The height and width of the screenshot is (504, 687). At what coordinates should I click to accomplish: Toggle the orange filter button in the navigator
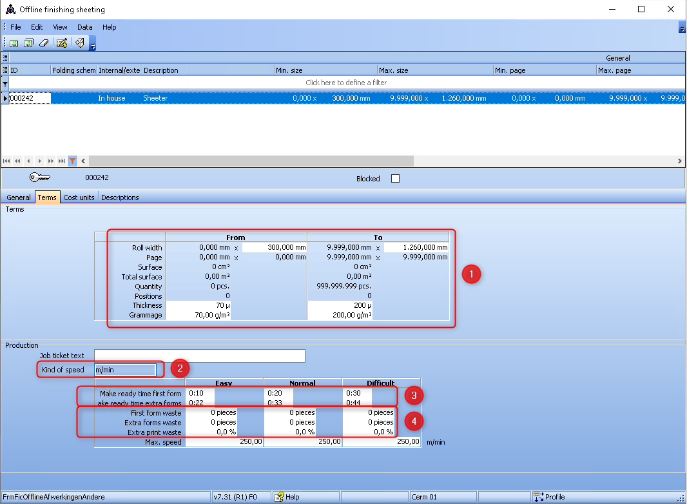(72, 161)
